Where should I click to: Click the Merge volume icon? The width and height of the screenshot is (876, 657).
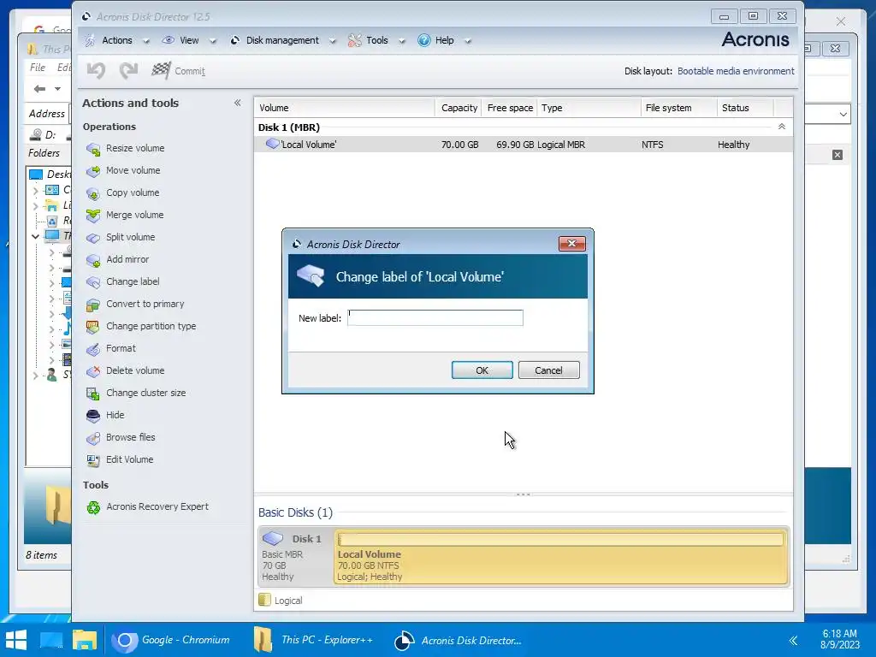point(93,216)
